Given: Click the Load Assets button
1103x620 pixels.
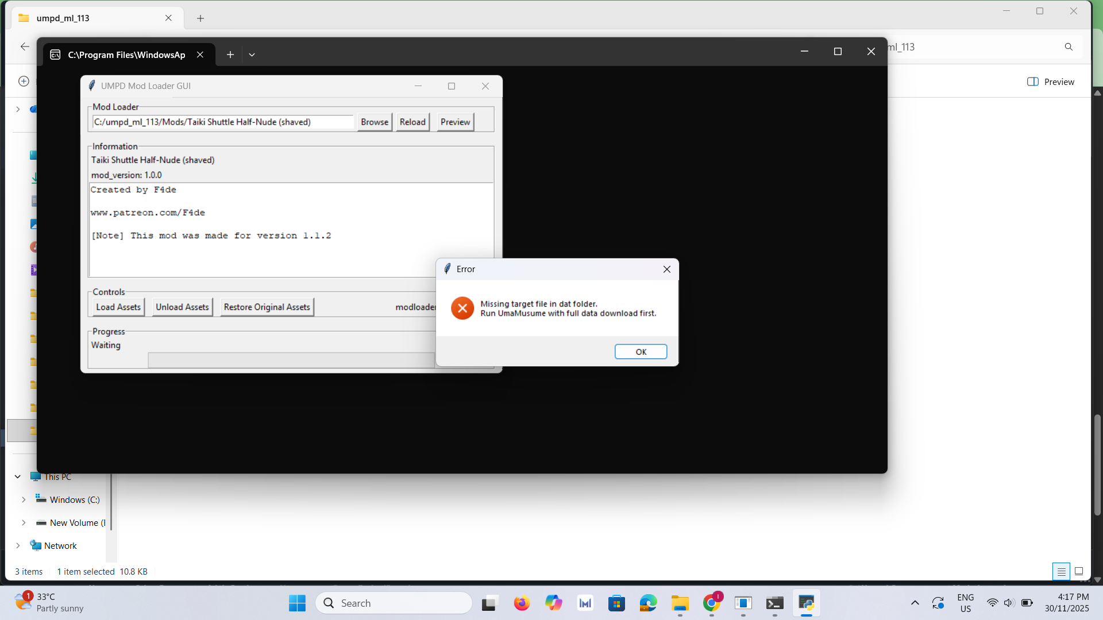Looking at the screenshot, I should pyautogui.click(x=118, y=307).
